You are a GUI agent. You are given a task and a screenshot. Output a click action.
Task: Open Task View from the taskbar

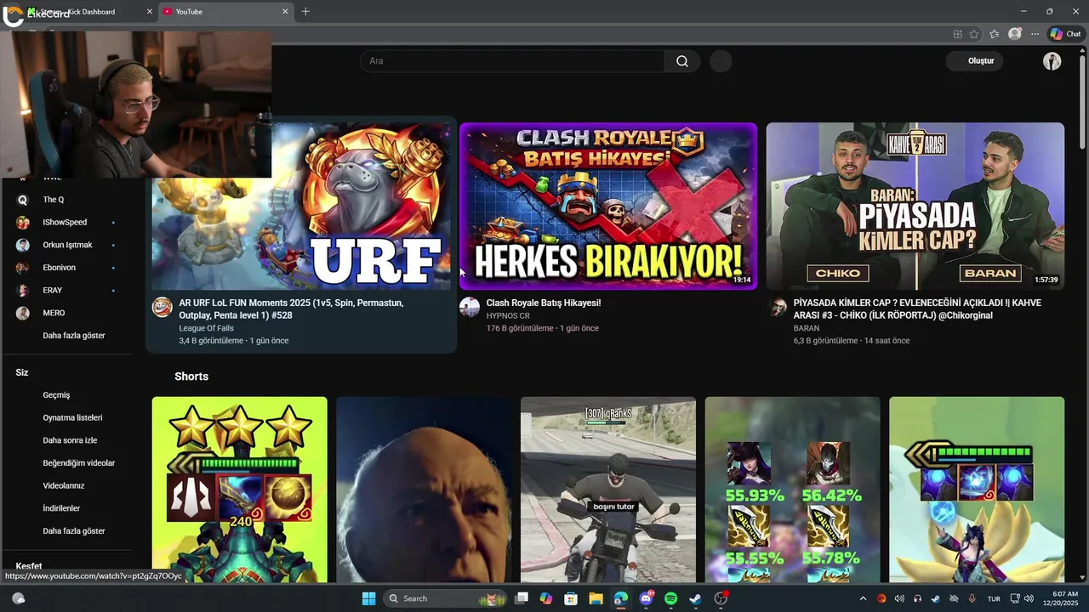click(x=522, y=598)
